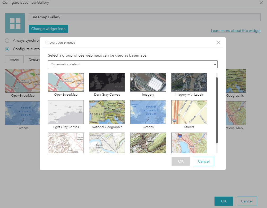The image size is (267, 208).
Task: Click the Change widget icon button
Action: (48, 29)
